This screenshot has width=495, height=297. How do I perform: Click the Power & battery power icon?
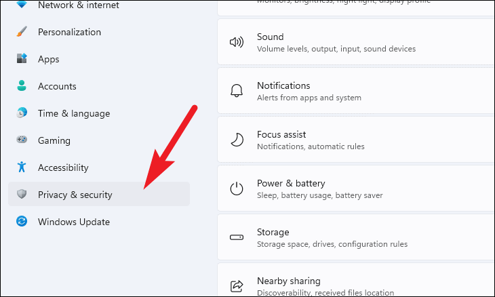point(237,189)
